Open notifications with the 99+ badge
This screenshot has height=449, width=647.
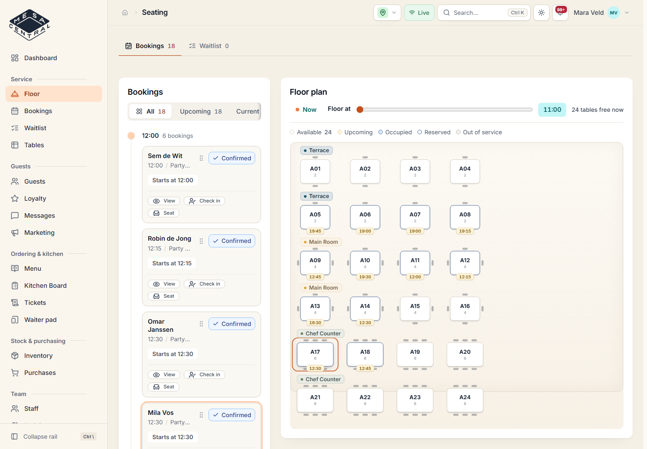pos(560,13)
